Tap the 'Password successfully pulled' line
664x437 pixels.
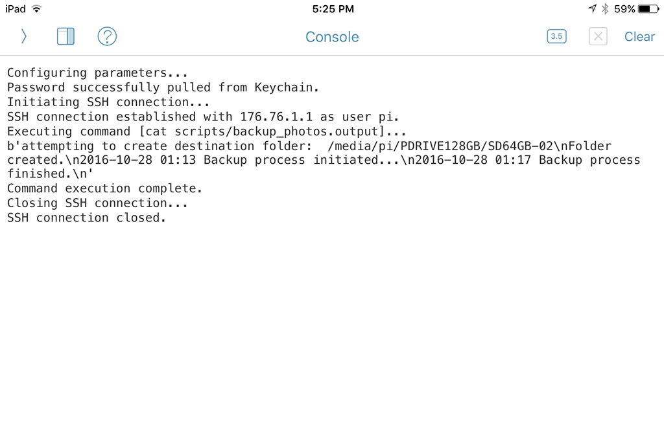(163, 87)
